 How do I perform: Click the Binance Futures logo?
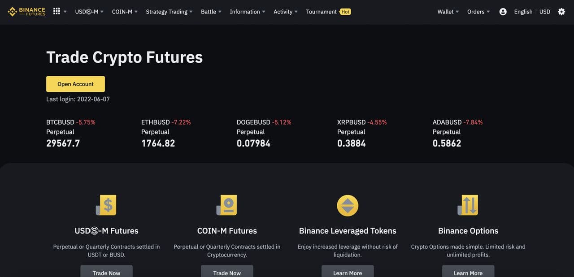point(26,12)
